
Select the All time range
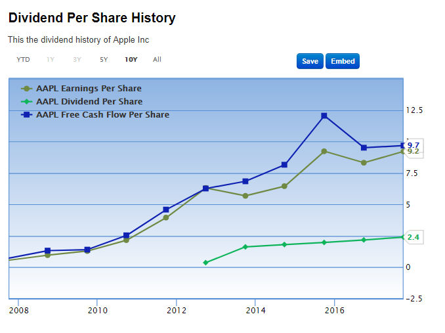[157, 60]
